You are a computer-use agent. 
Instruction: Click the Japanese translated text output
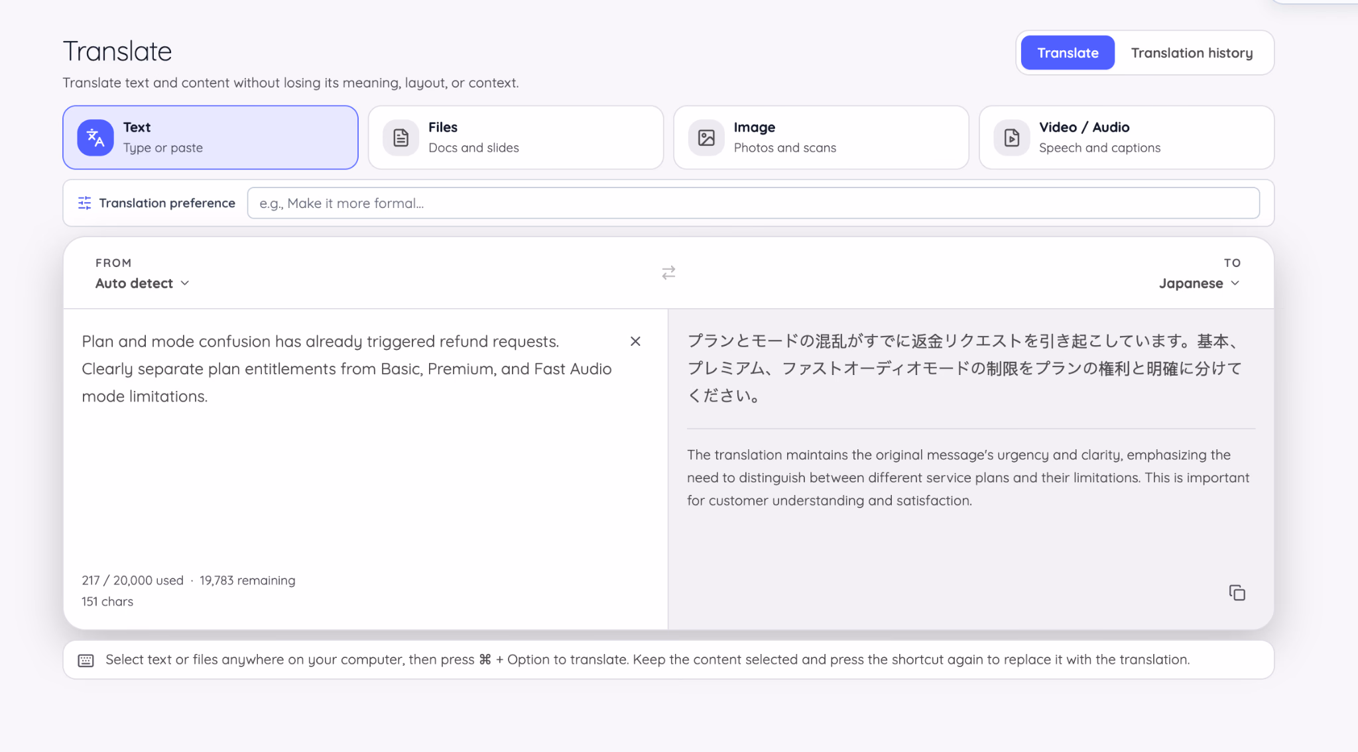pos(965,368)
